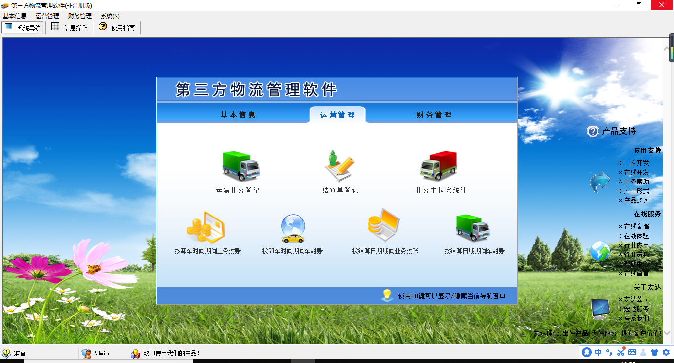Screen dimensions: 674x363
Task: Open the 宏达服务 link
Action: coord(637,309)
